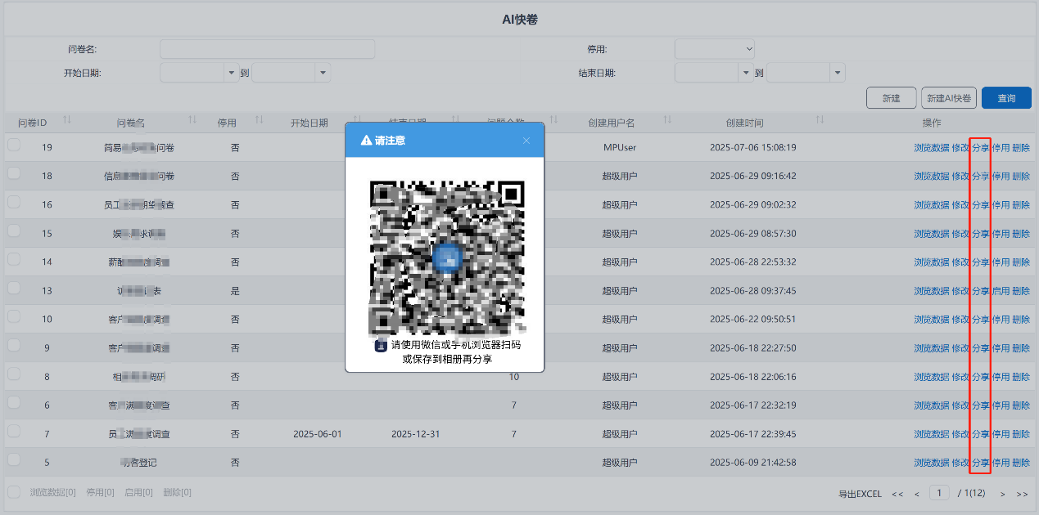Click 停用 link on row ID 19
1039x515 pixels.
click(x=1001, y=148)
